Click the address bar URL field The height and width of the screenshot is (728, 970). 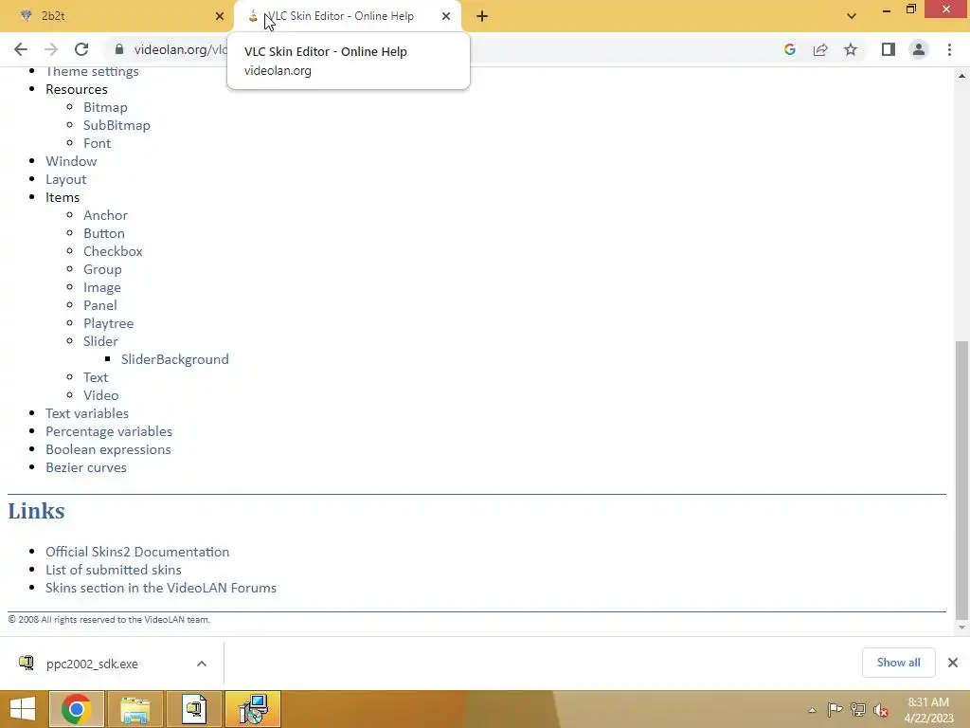click(179, 49)
